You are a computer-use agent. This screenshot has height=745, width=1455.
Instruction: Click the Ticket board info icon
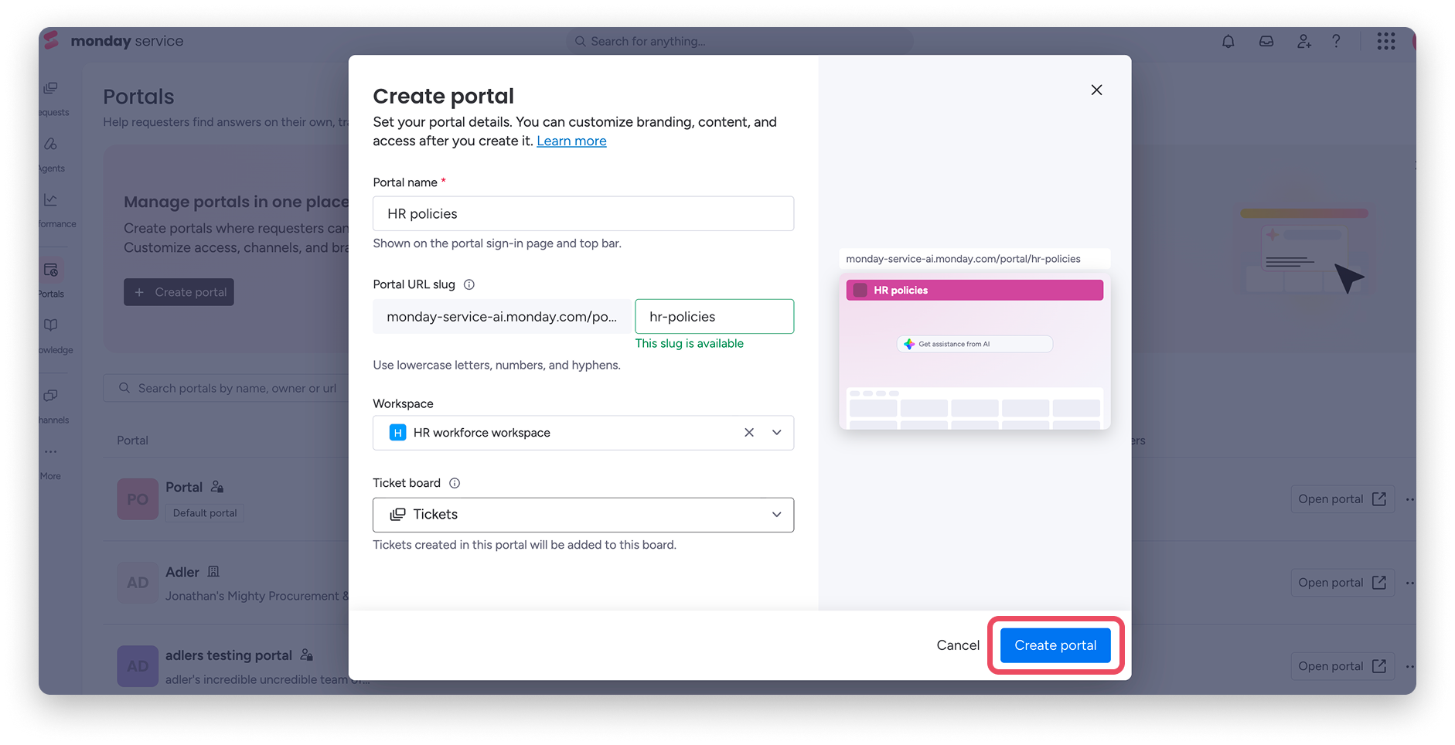(455, 483)
